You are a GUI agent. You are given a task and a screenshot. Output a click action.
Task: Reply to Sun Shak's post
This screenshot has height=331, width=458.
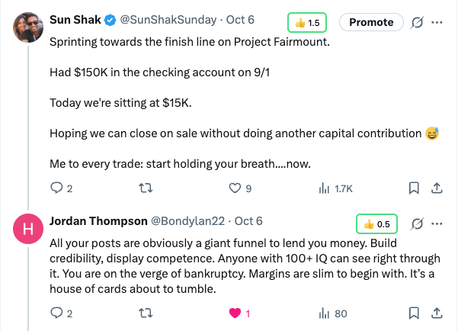point(56,188)
